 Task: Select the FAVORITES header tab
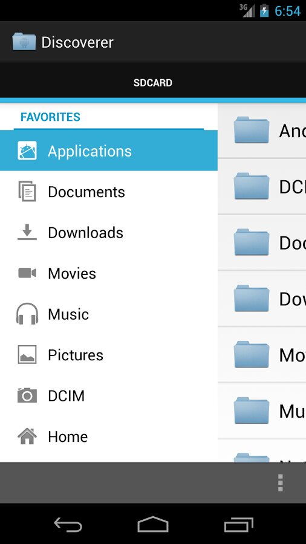(x=50, y=117)
